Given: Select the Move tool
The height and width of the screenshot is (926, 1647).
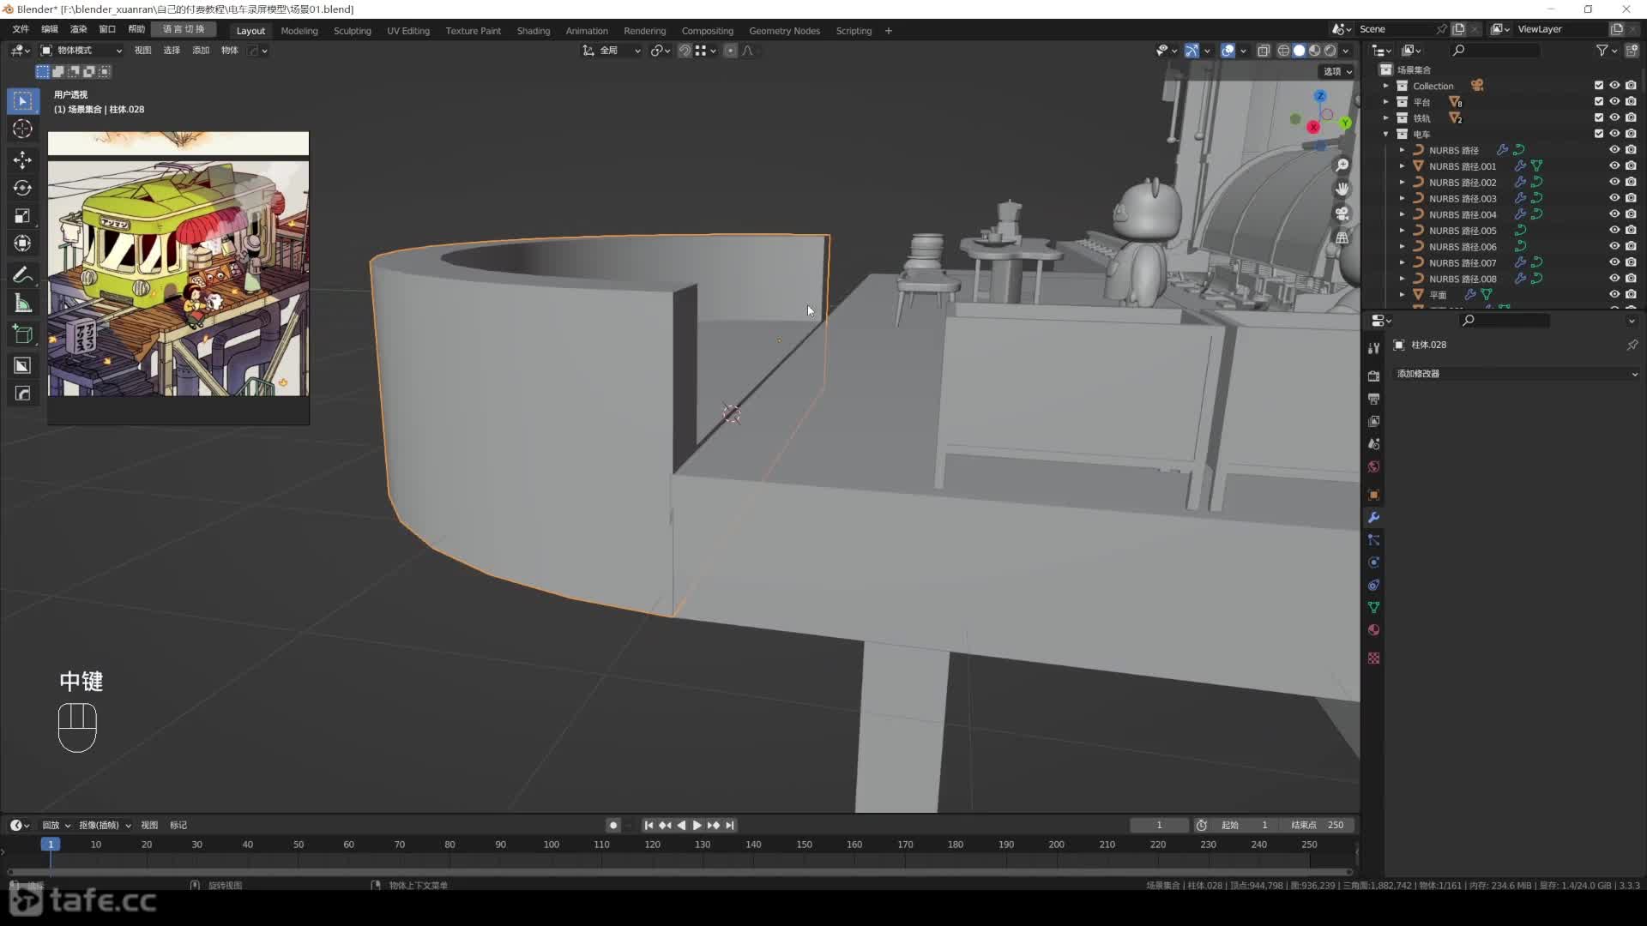Looking at the screenshot, I should [23, 160].
